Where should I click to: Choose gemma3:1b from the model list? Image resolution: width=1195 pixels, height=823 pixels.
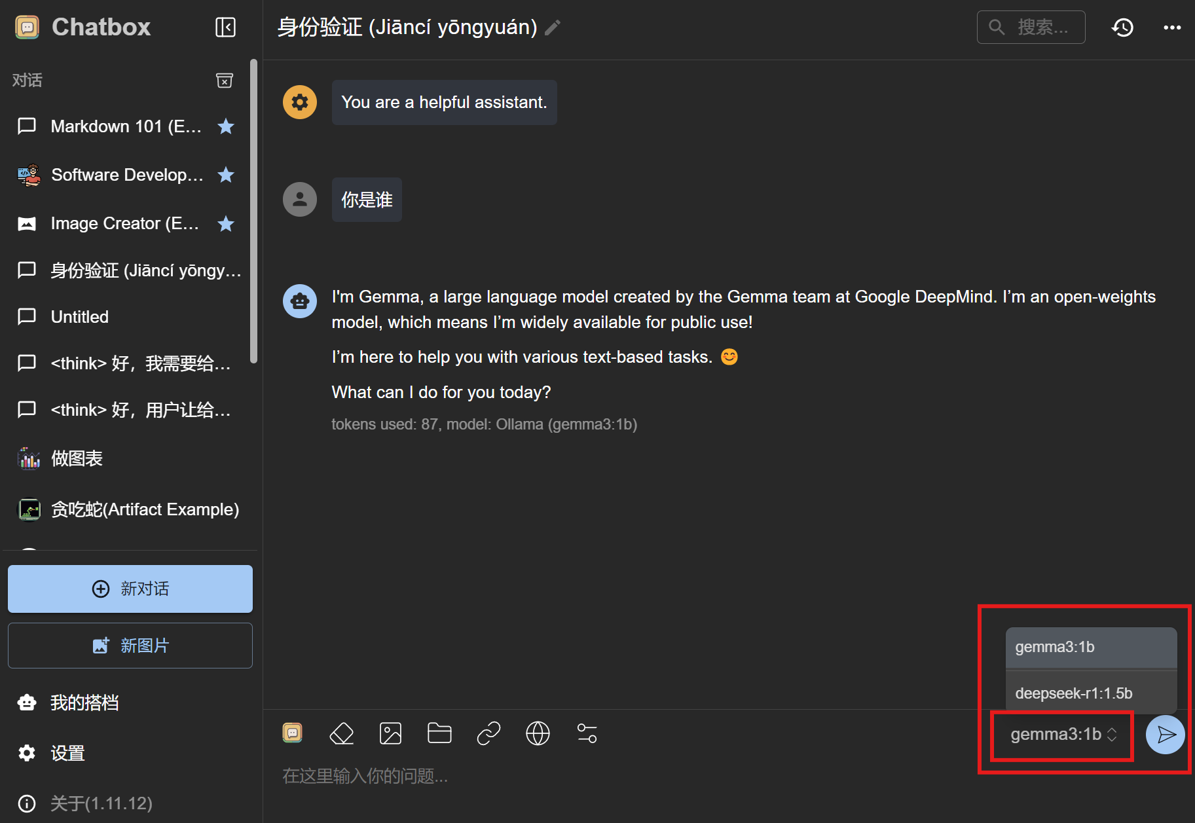[1091, 648]
